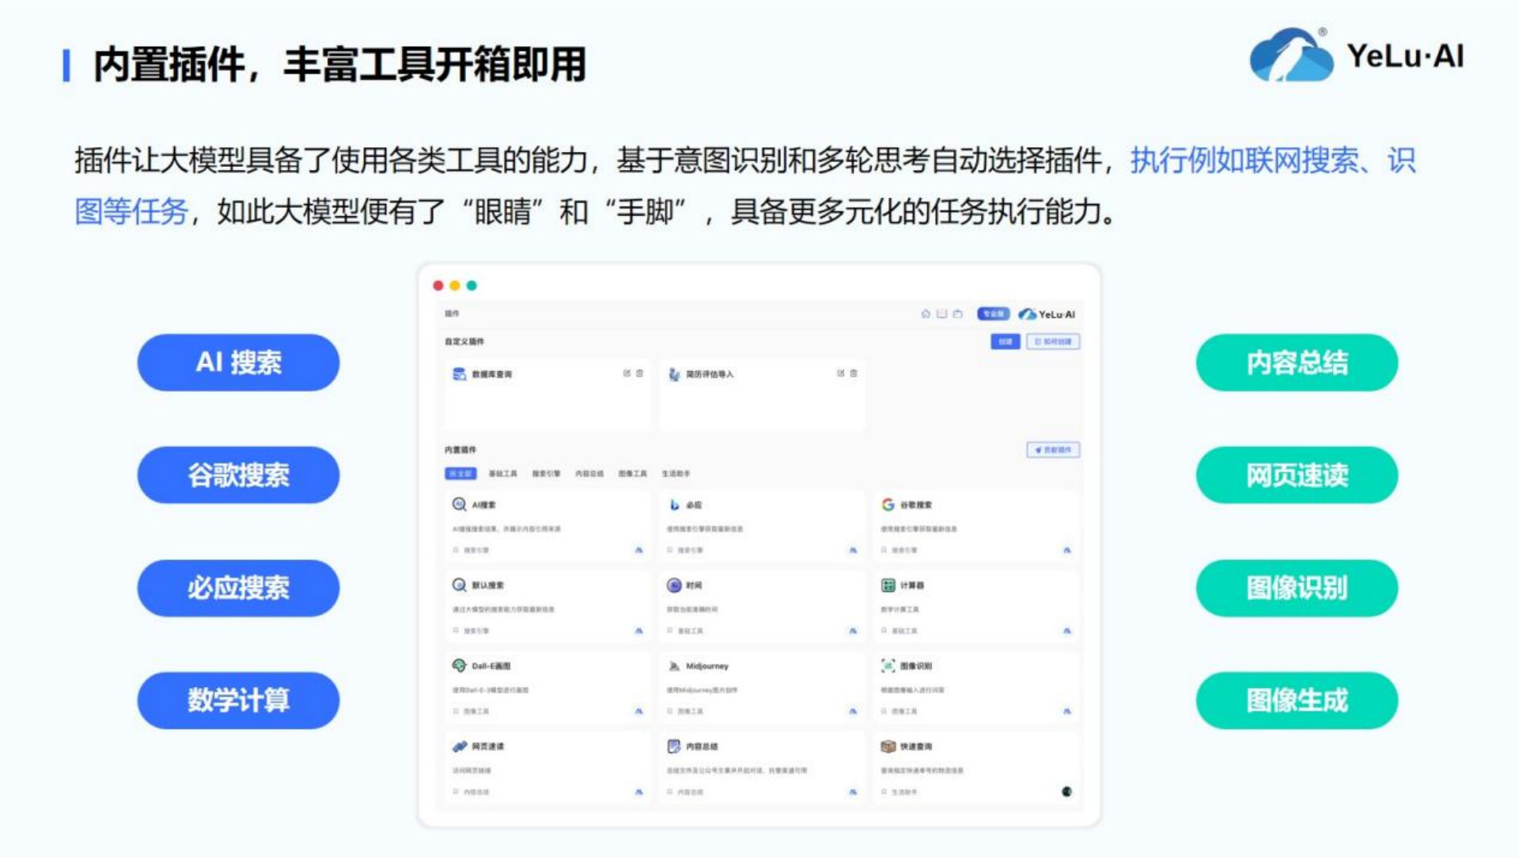Viewport: 1519px width, 857px height.
Task: Click the time plugin clock icon
Action: [x=674, y=586]
